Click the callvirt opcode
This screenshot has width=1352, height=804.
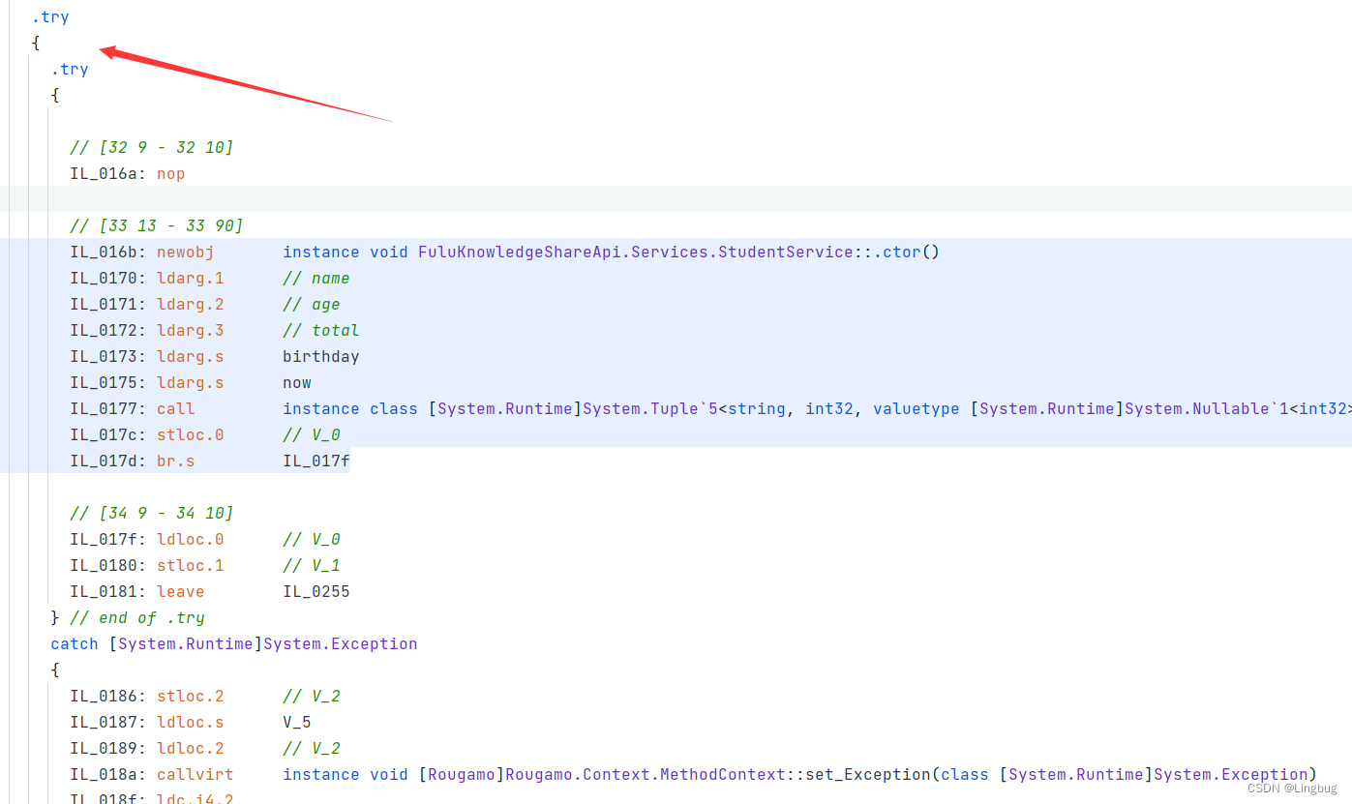coord(195,775)
